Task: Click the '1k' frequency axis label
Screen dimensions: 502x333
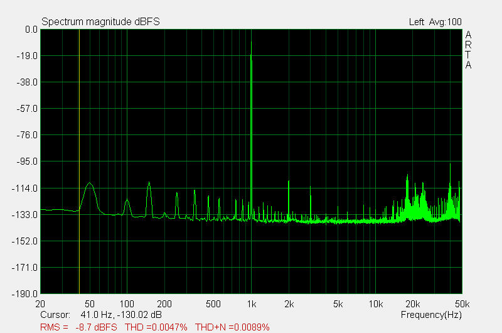Action: 252,304
